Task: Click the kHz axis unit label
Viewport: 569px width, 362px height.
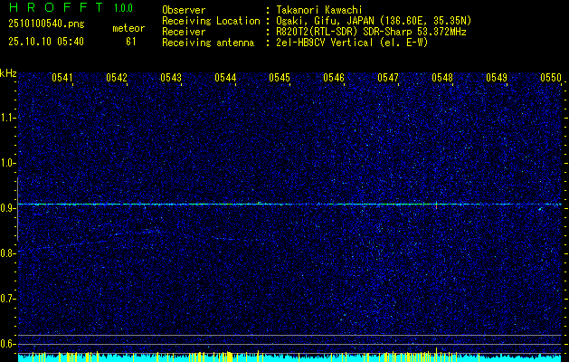Action: click(8, 73)
